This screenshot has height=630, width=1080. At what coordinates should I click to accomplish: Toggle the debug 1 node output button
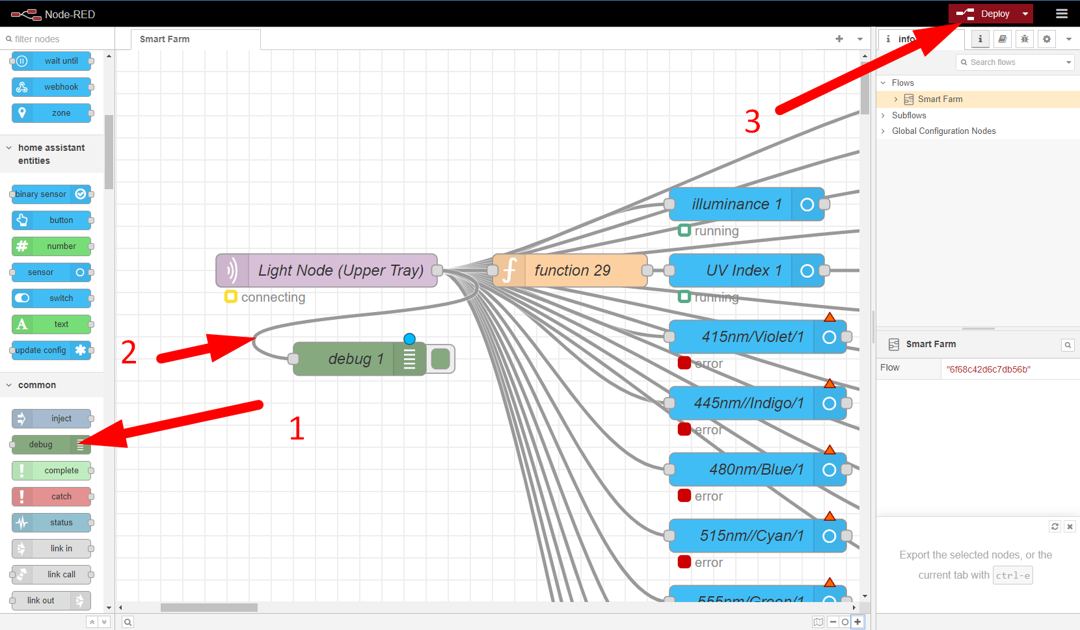coord(441,359)
